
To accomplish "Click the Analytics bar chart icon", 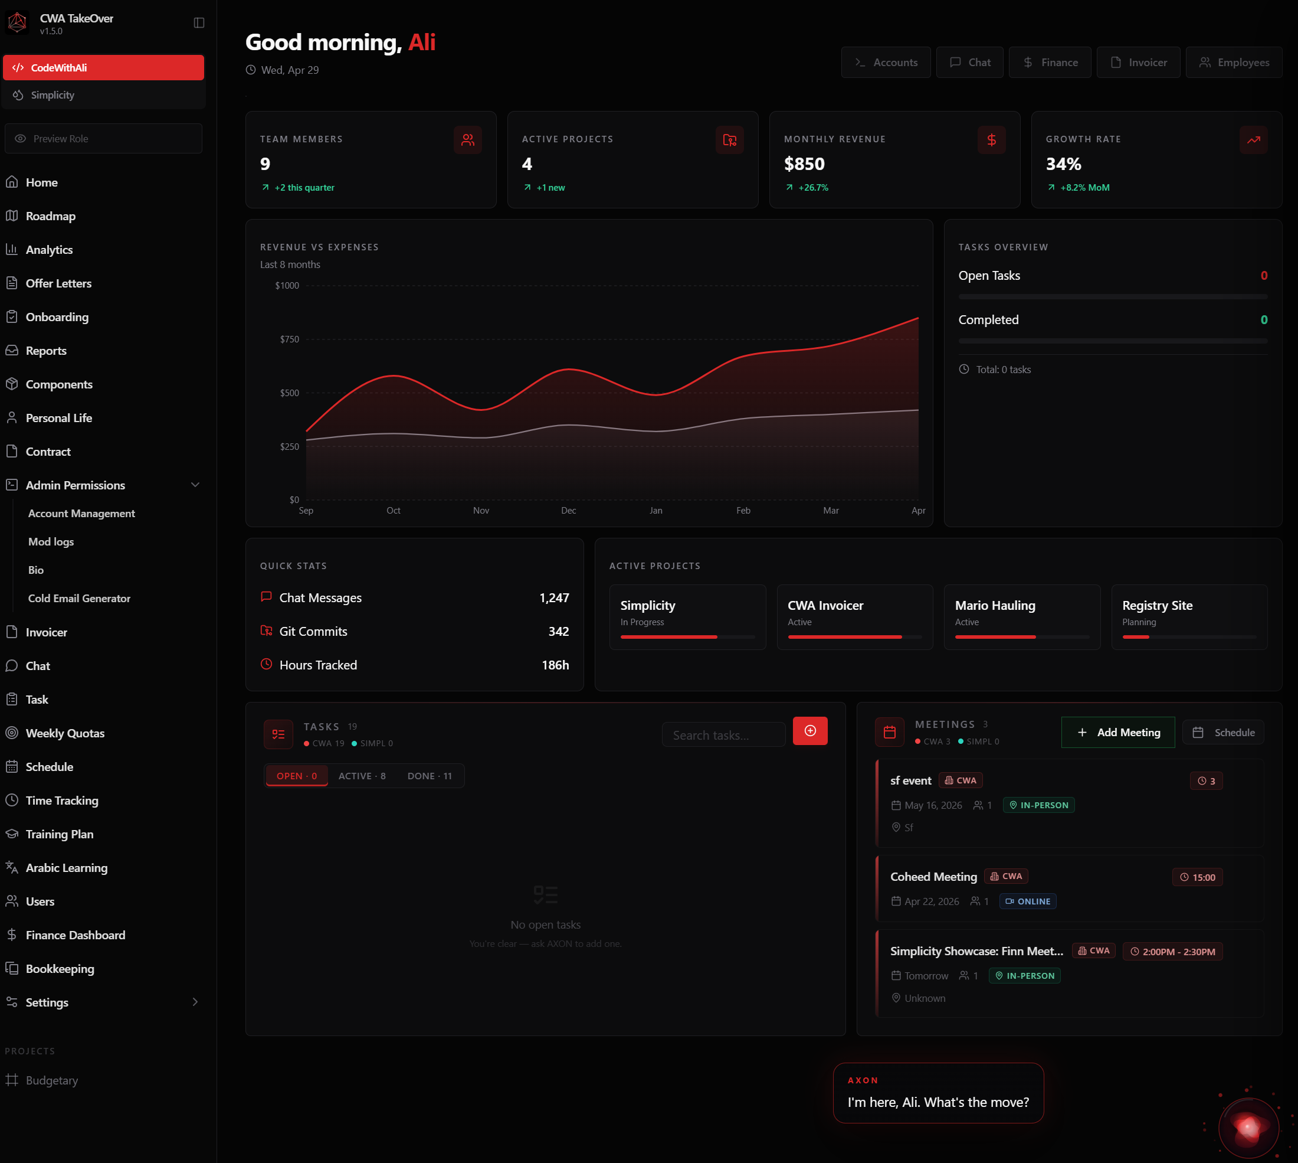I will tap(11, 250).
